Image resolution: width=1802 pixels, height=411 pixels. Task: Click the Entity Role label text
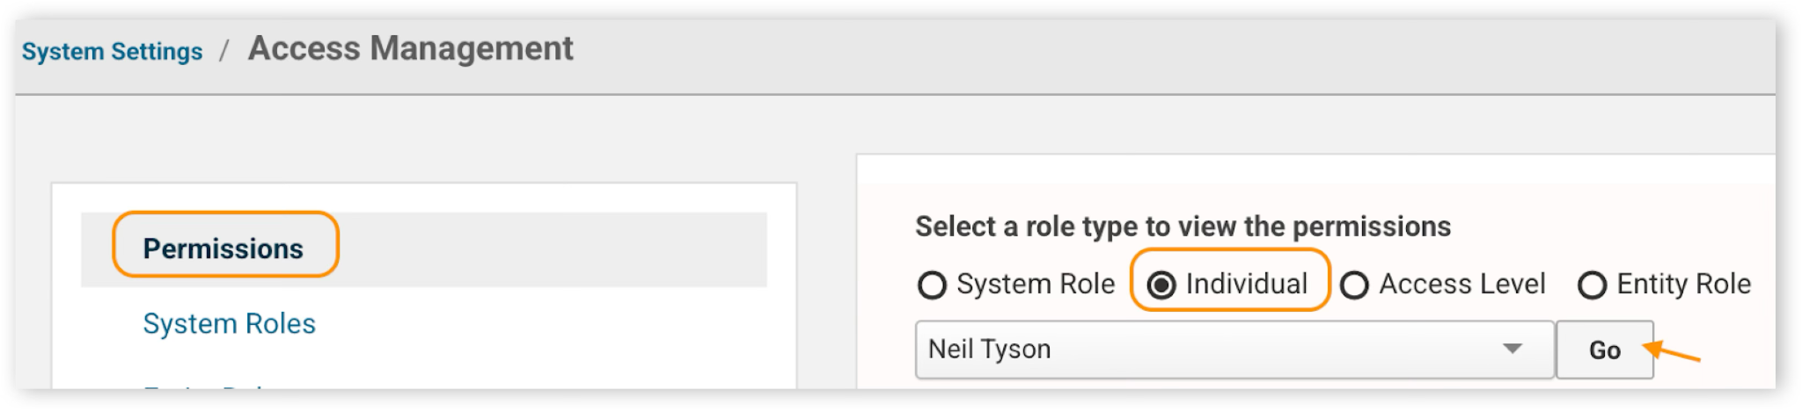(x=1683, y=284)
